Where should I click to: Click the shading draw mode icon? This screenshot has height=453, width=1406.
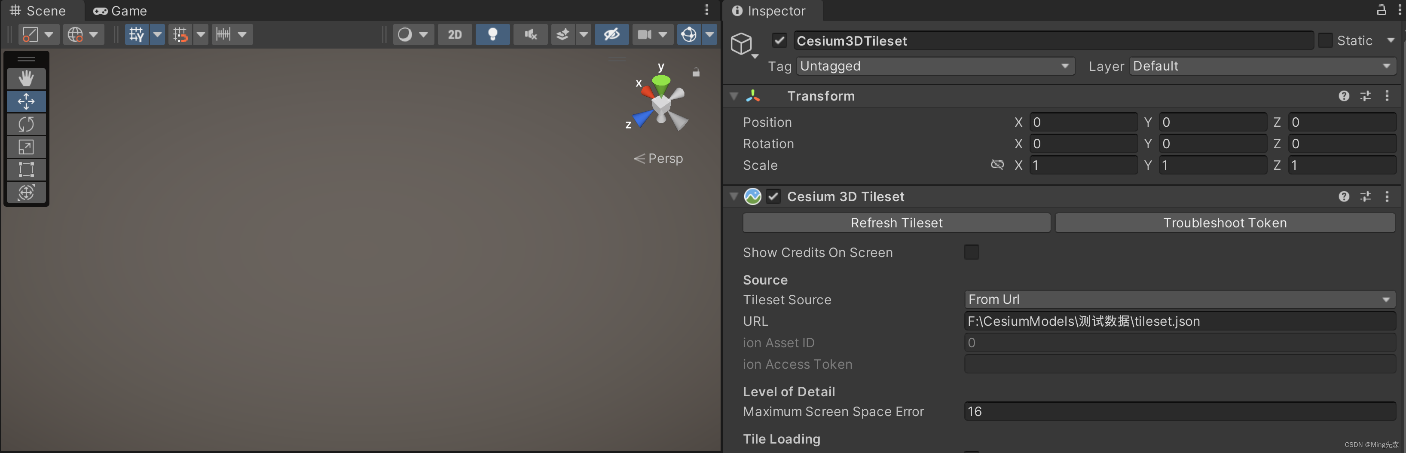(x=31, y=34)
